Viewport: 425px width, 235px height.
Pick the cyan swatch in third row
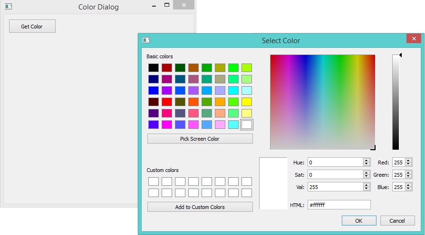click(x=233, y=90)
